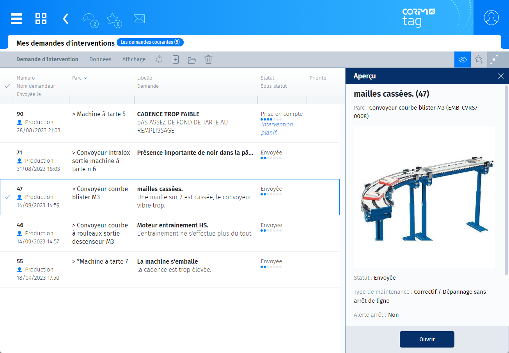Open the folder icon in the toolbar
This screenshot has height=353, width=509.
click(x=192, y=59)
